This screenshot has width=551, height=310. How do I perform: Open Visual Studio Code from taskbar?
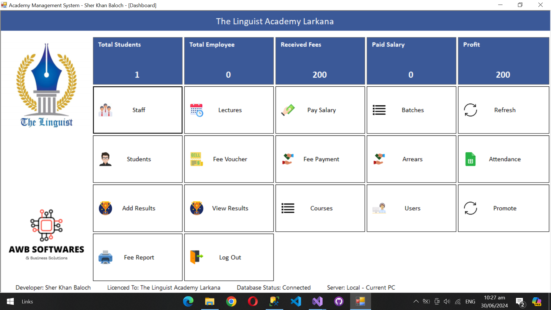(x=296, y=301)
